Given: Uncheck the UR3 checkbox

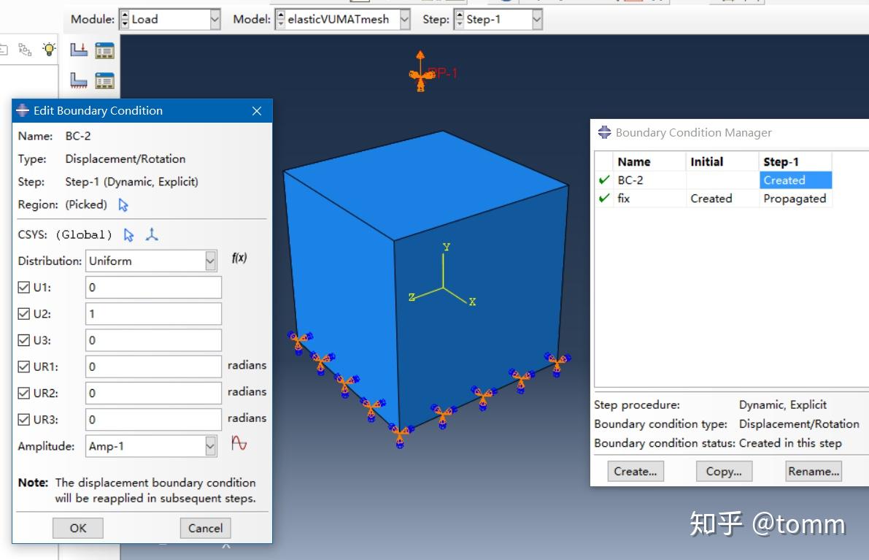Looking at the screenshot, I should (x=23, y=419).
